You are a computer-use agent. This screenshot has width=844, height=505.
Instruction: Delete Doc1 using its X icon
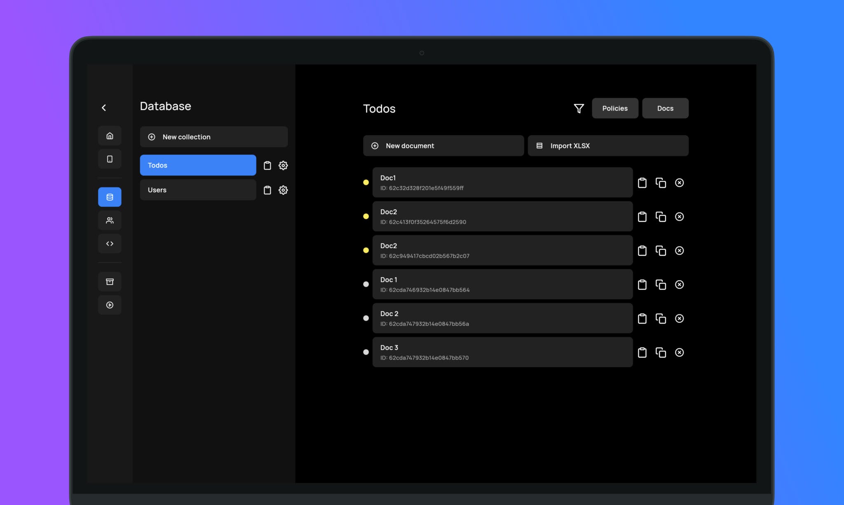point(680,182)
